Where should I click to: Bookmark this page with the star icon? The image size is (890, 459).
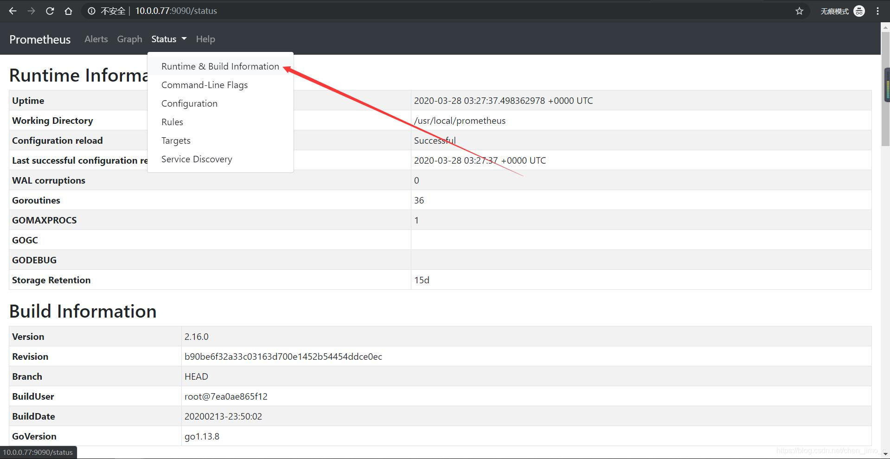(799, 11)
